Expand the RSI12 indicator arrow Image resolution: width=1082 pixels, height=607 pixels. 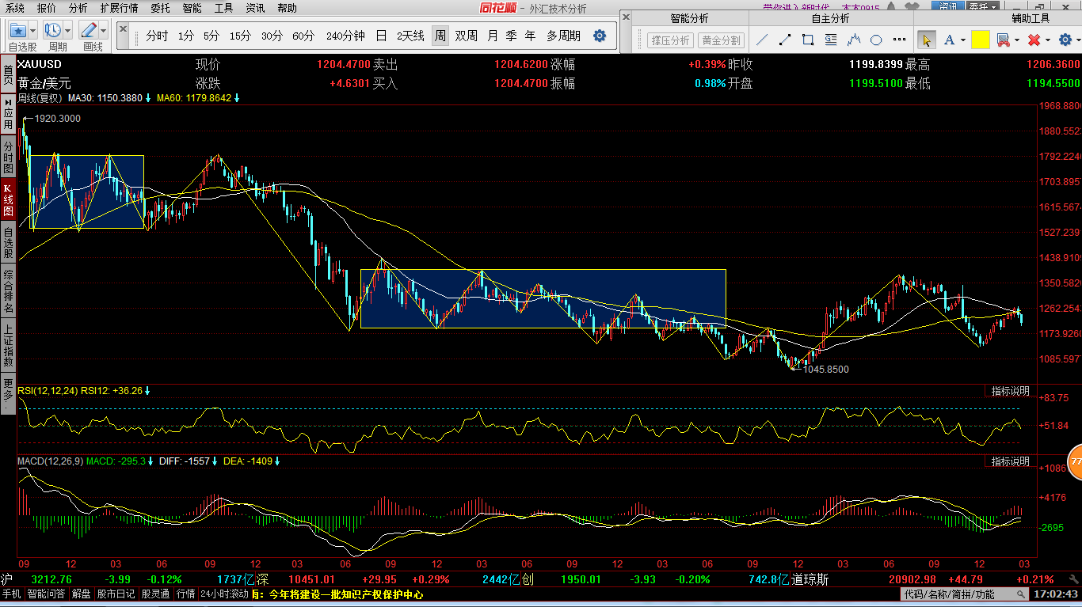147,390
